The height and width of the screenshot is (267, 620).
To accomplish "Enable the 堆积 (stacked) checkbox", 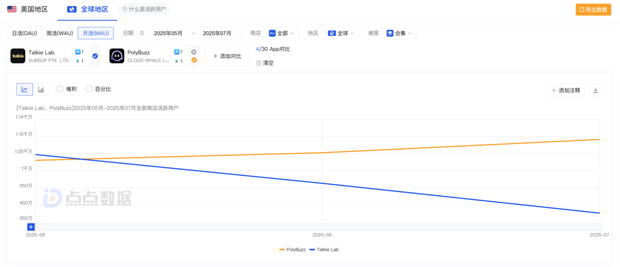I will click(x=60, y=89).
